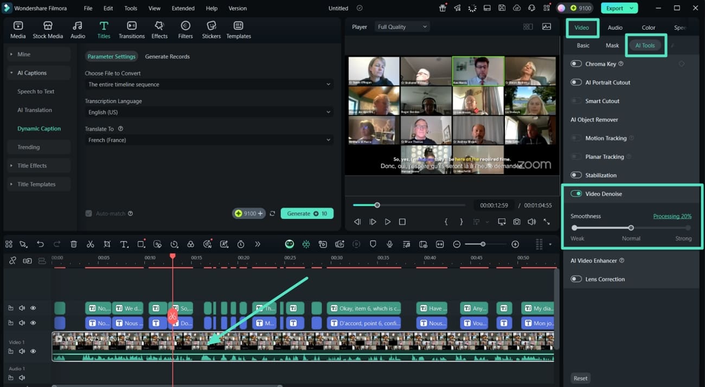This screenshot has height=387, width=705.
Task: Open the Templates library
Action: pyautogui.click(x=239, y=30)
